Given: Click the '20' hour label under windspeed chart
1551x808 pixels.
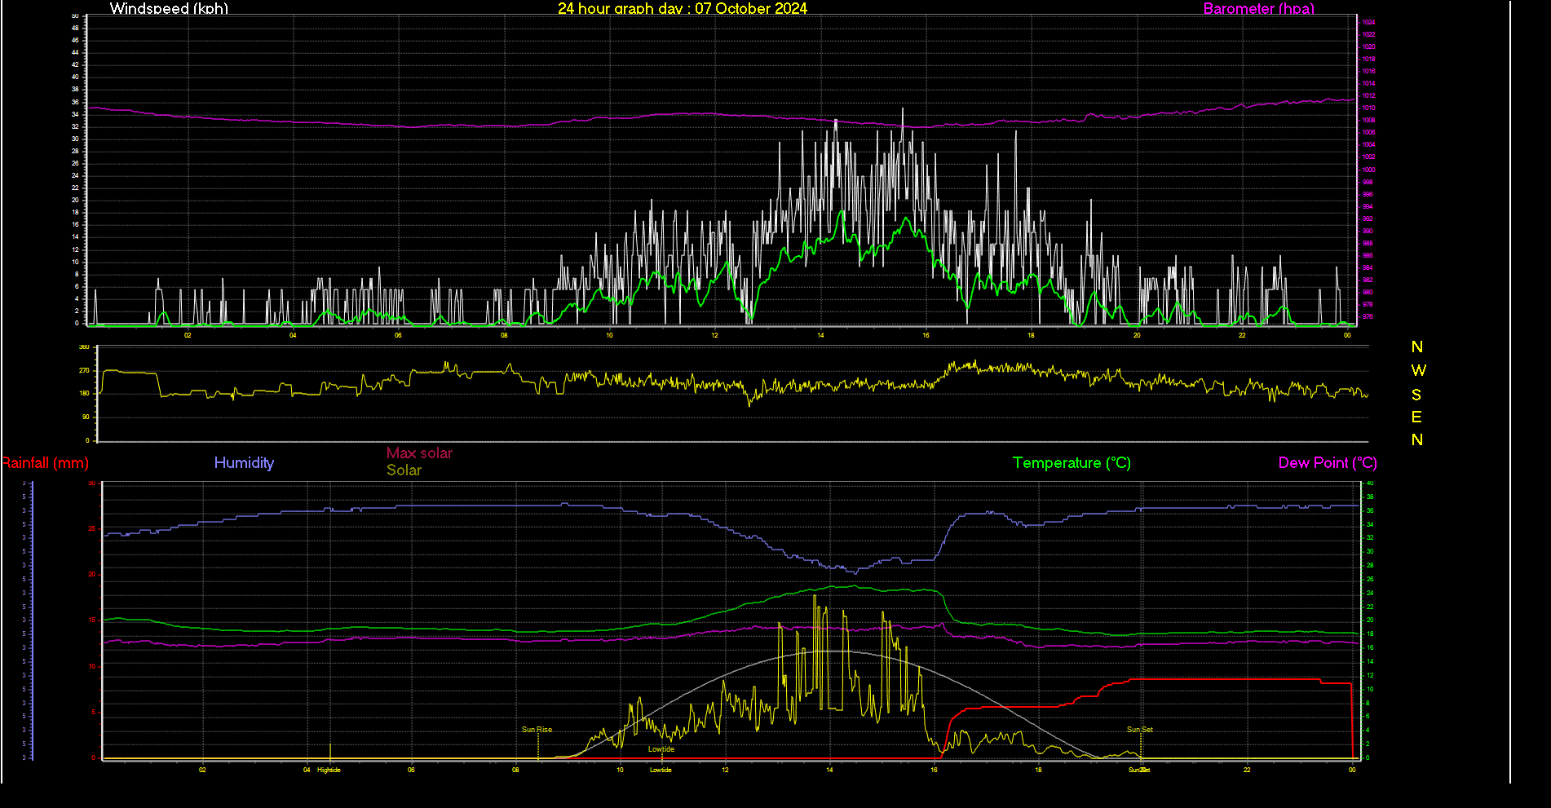Looking at the screenshot, I should [1137, 335].
